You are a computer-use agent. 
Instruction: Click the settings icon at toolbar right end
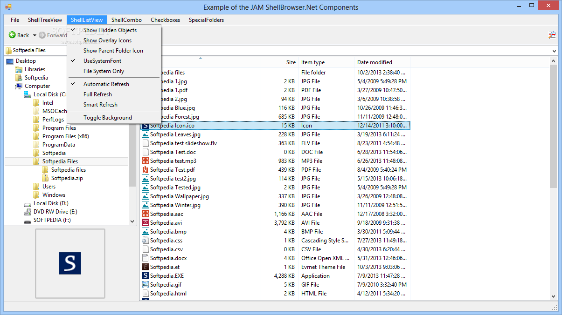(x=552, y=35)
